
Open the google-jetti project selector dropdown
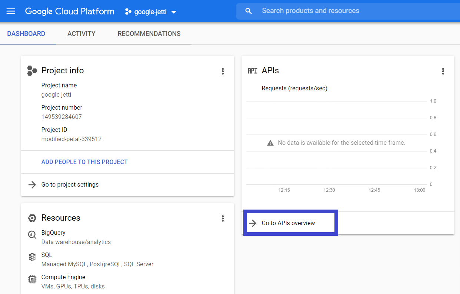[x=151, y=11]
